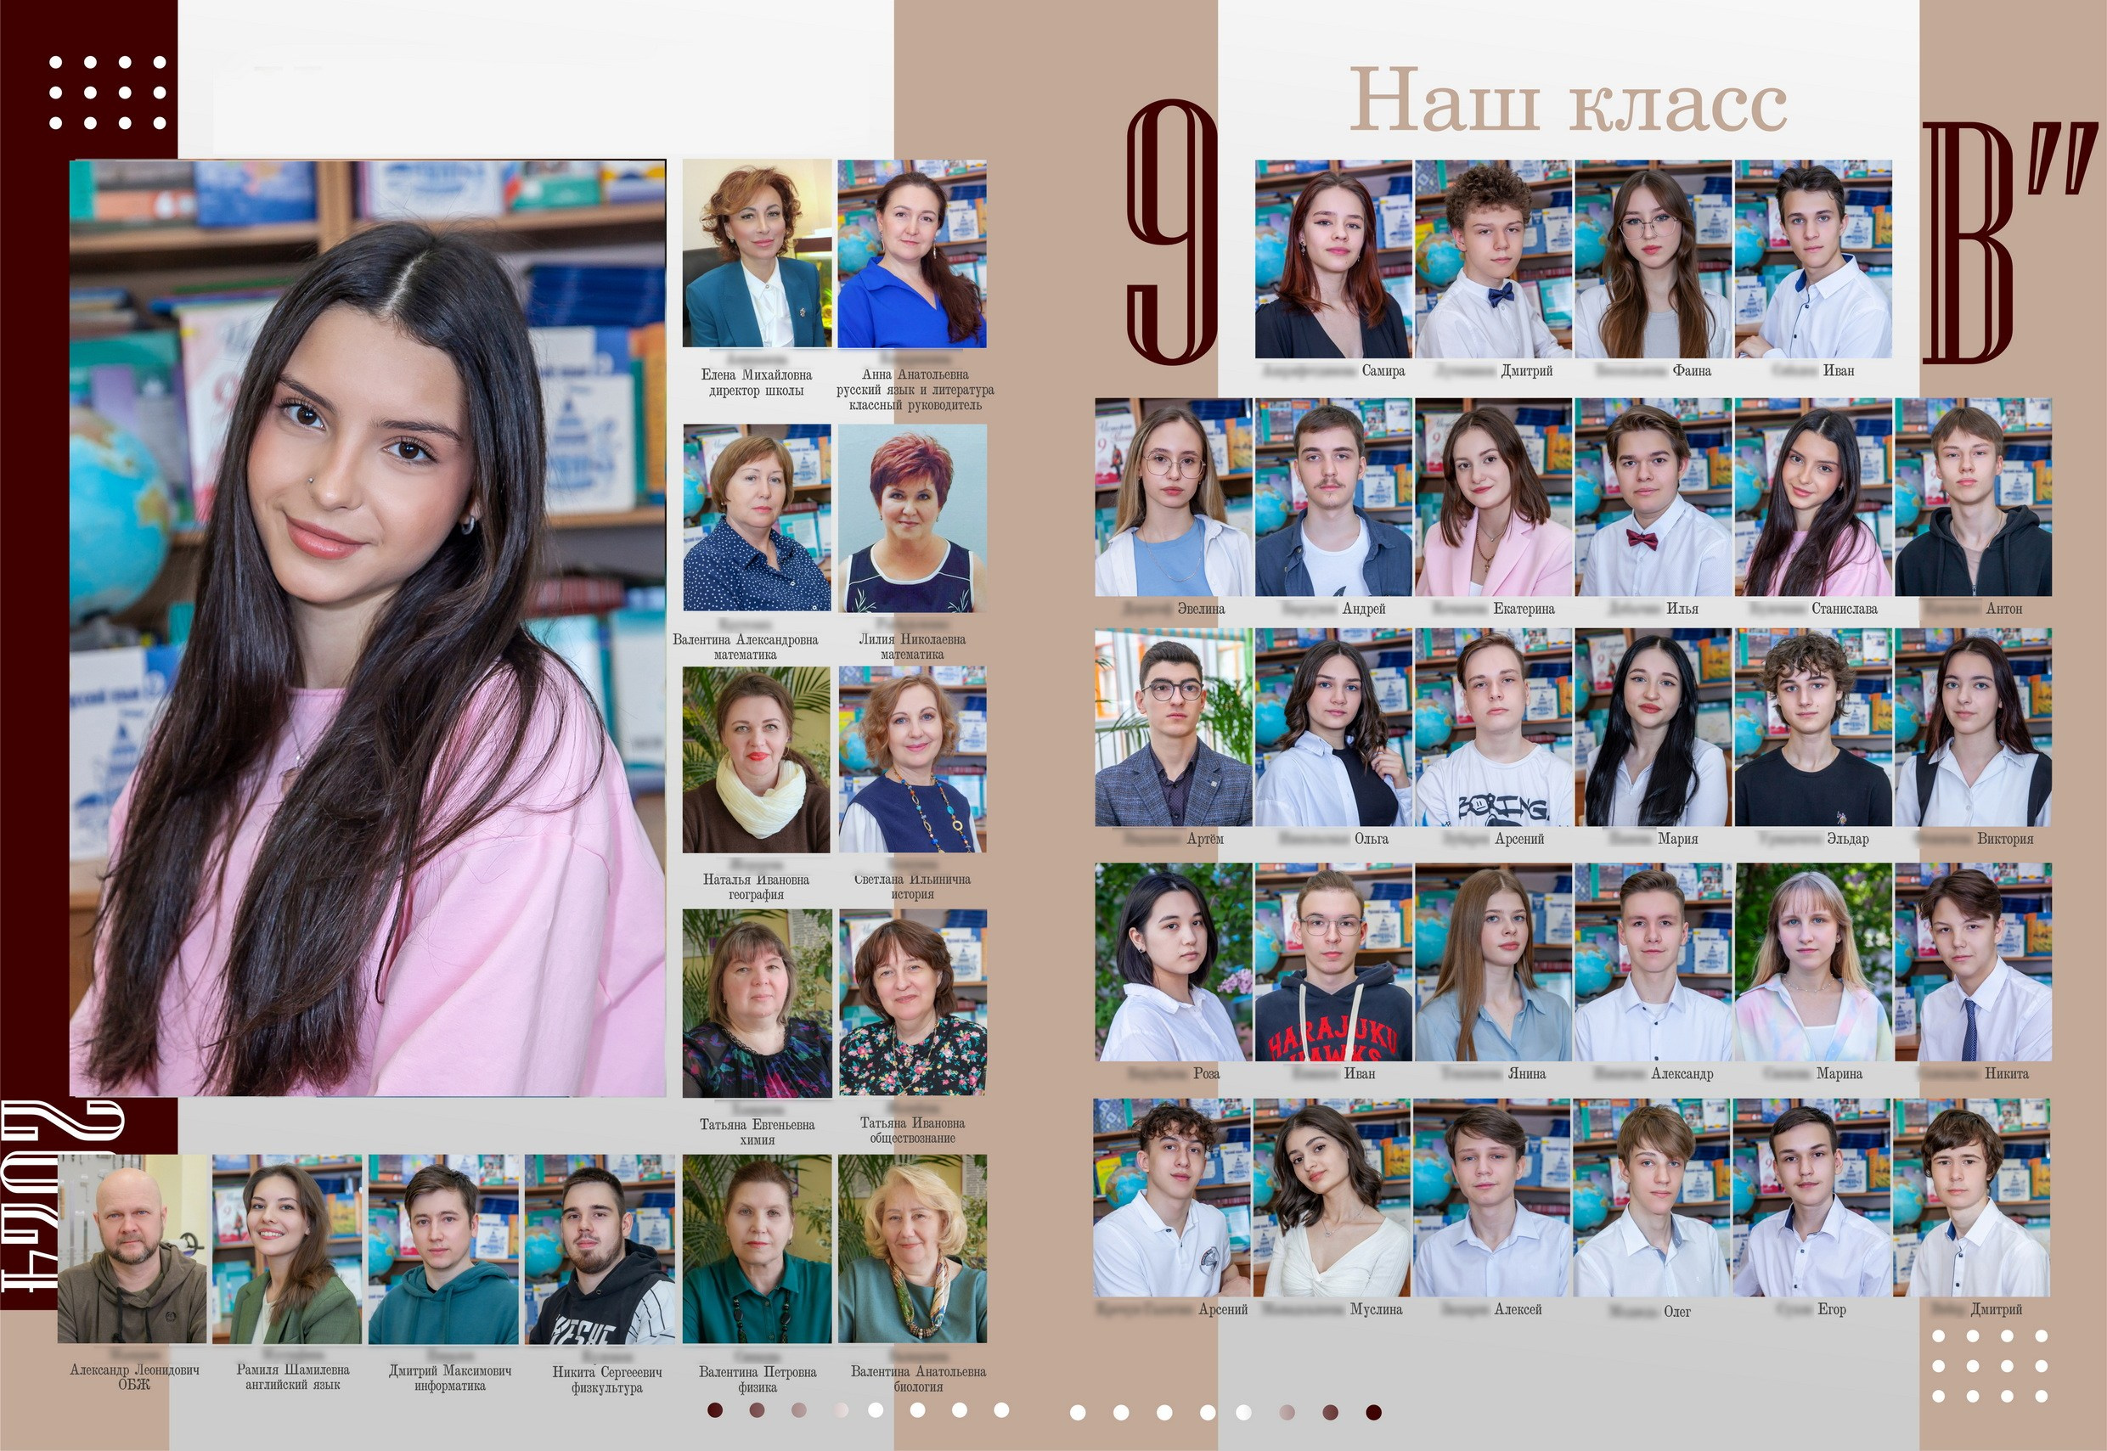Open student photo labeled Олег
The width and height of the screenshot is (2107, 1451).
pyautogui.click(x=1652, y=1197)
